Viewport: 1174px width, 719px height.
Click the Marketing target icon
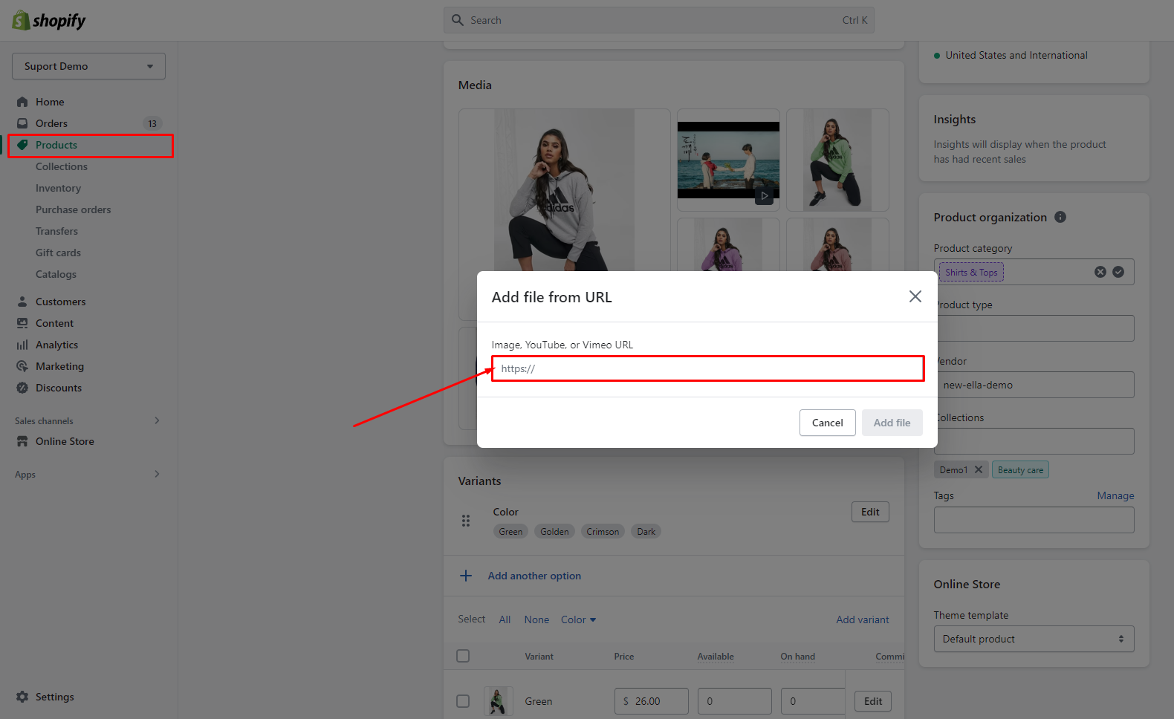pyautogui.click(x=22, y=366)
